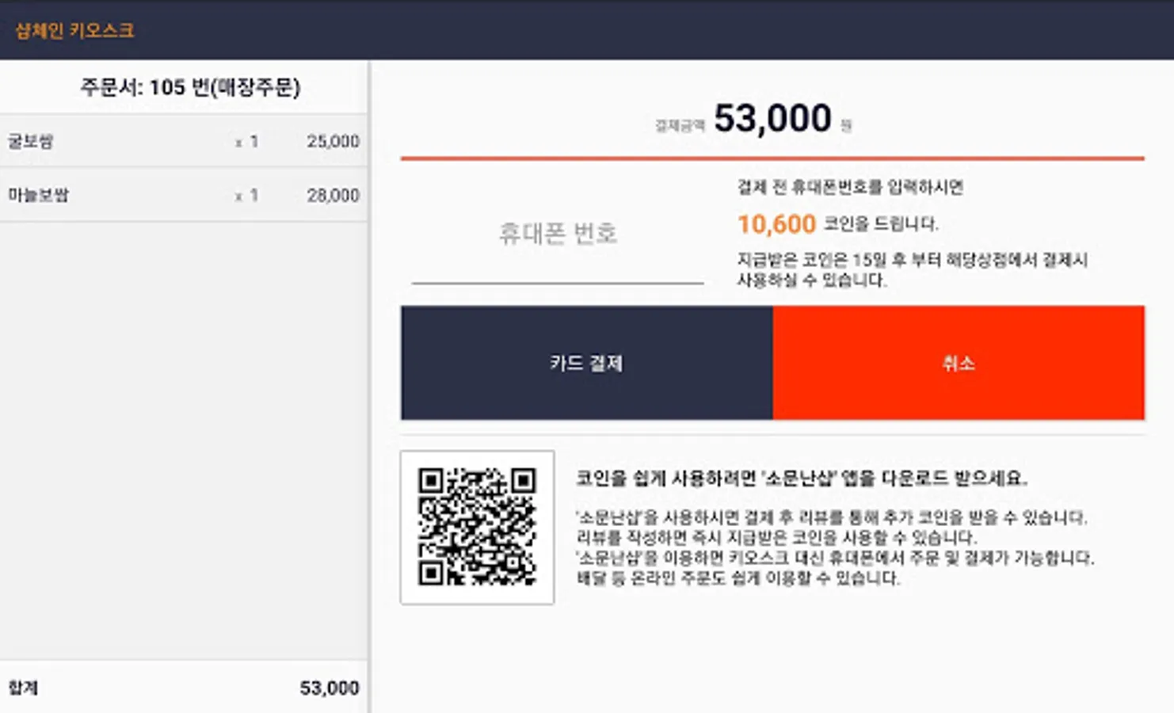This screenshot has height=713, width=1174.
Task: Click the 결제 전 휴대폰번호를 입력하시면 notice
Action: [x=850, y=187]
